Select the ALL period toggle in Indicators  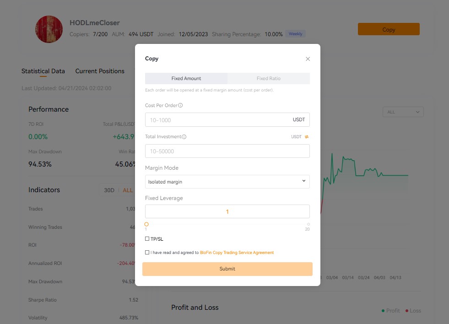point(128,190)
